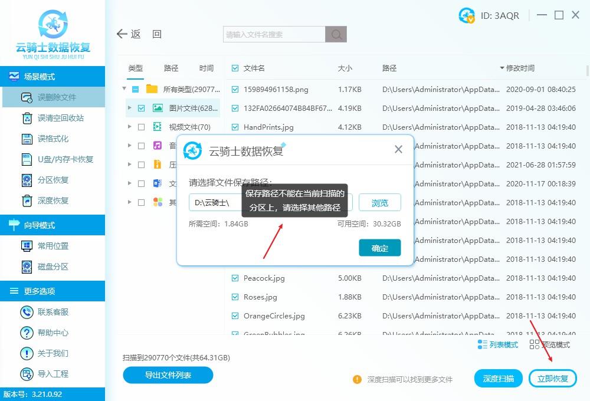This screenshot has height=401, width=590.
Task: Expand the archive category tree node
Action: click(129, 165)
